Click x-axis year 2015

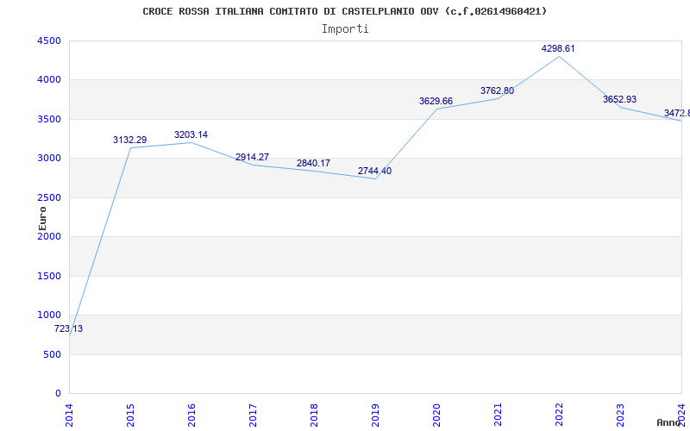point(131,415)
